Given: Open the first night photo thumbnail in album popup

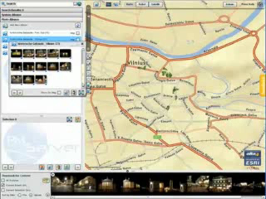Looking at the screenshot, I should pyautogui.click(x=17, y=53).
